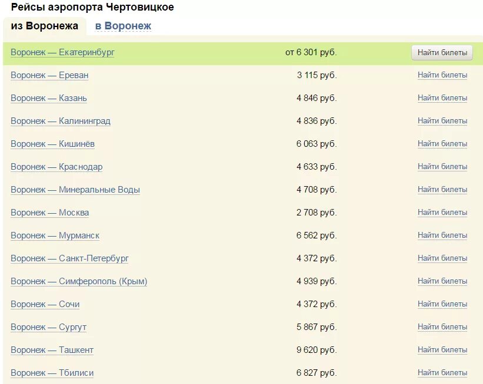Open Воронеж — Минеральные Воды route link
This screenshot has height=384, width=483.
[x=75, y=190]
